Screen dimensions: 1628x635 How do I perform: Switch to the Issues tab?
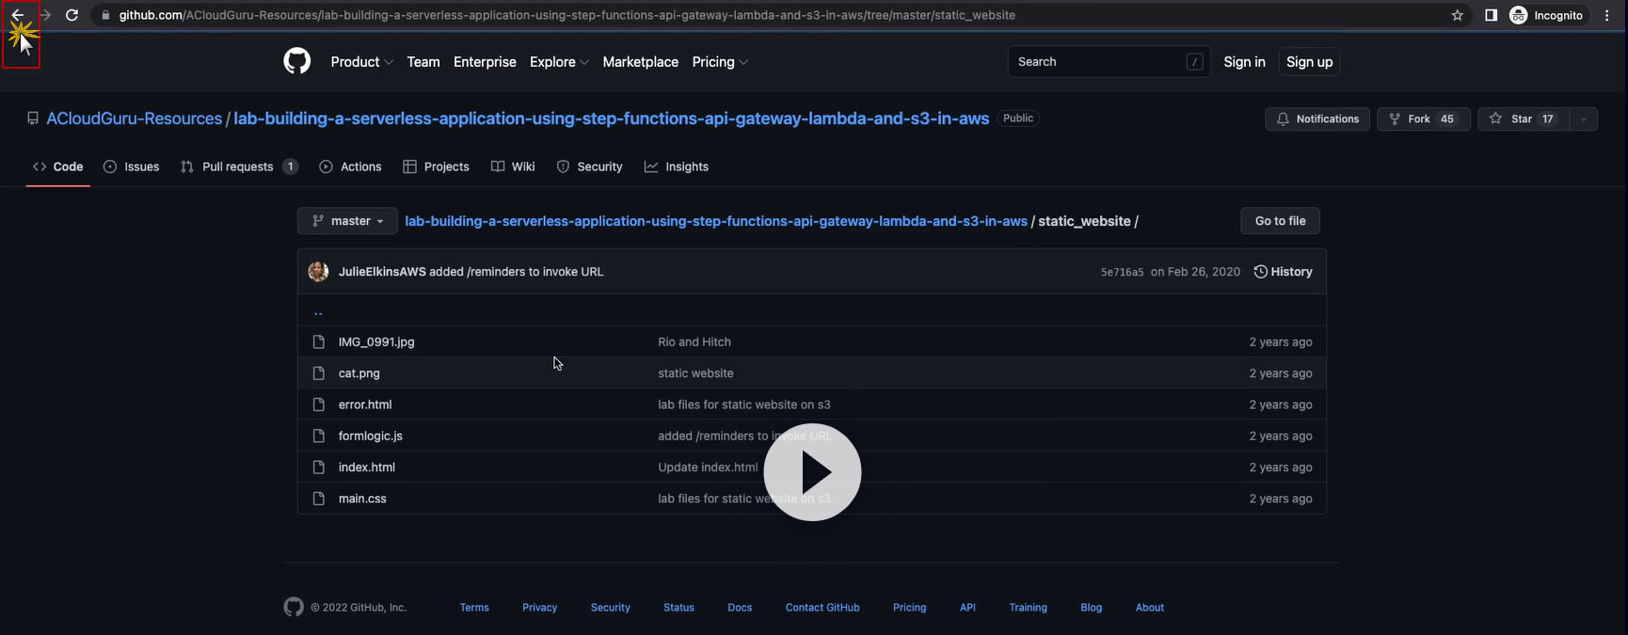point(132,167)
